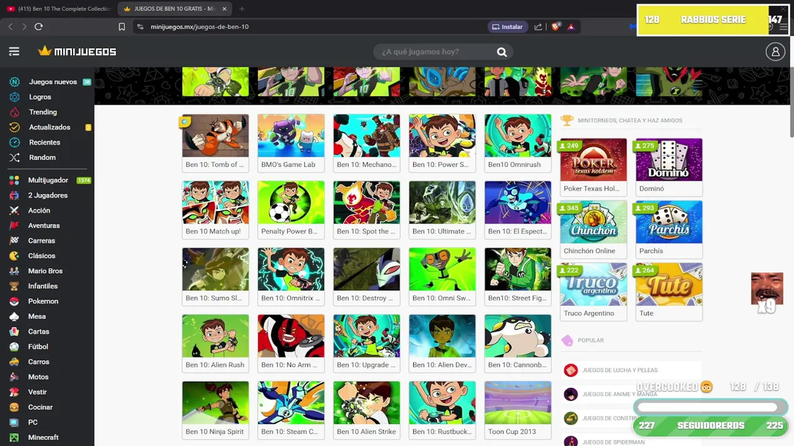Click the search magnifier icon
This screenshot has height=446, width=794.
click(x=502, y=52)
